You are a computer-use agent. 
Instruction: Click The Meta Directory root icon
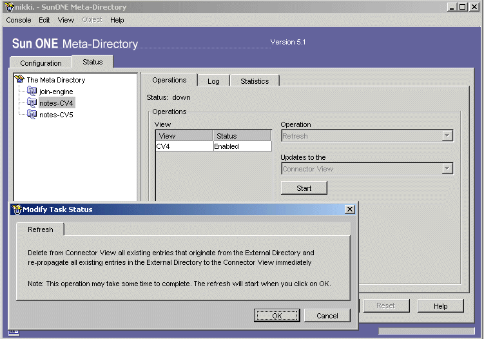(x=19, y=79)
